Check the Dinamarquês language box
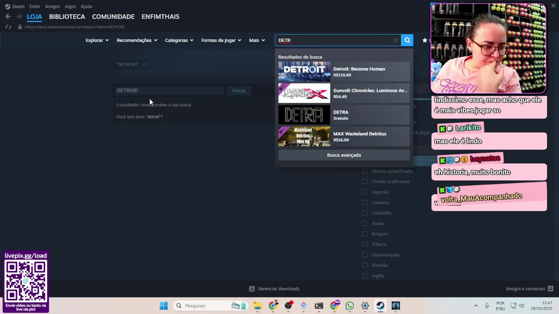The width and height of the screenshot is (559, 314). click(365, 255)
